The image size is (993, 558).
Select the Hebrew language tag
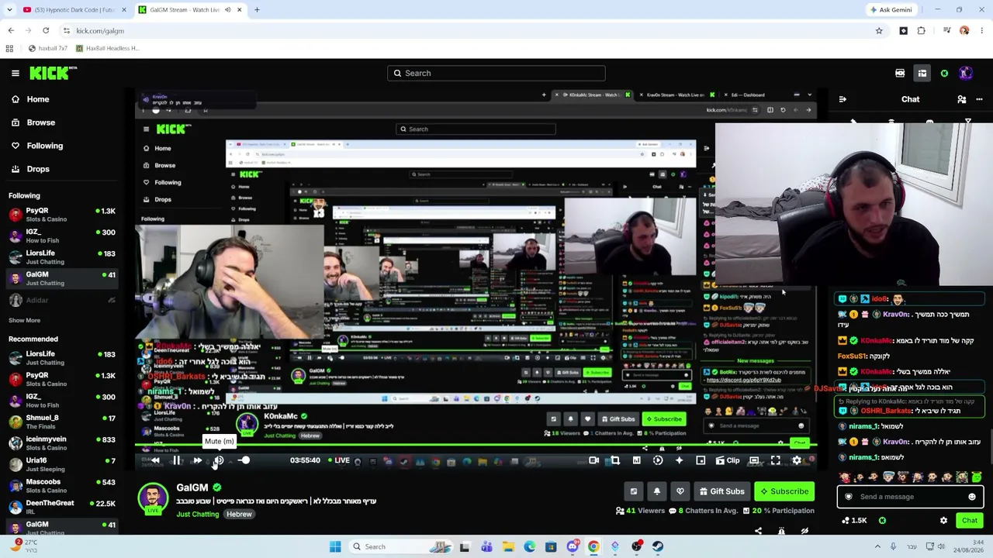pyautogui.click(x=239, y=514)
